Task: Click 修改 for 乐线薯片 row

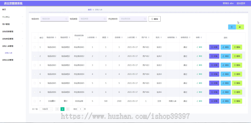Action: 226,101
